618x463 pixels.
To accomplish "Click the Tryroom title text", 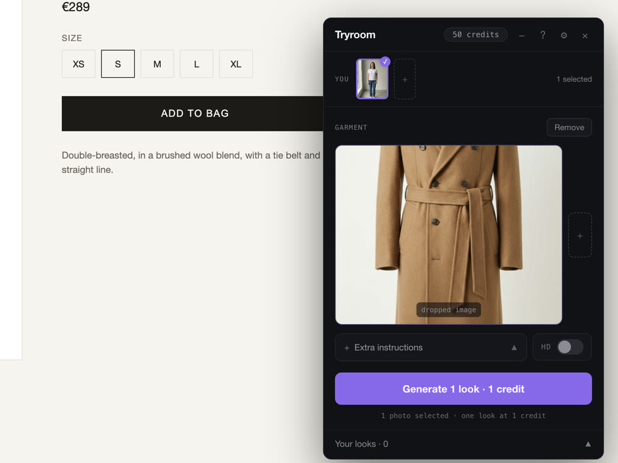I will point(355,35).
